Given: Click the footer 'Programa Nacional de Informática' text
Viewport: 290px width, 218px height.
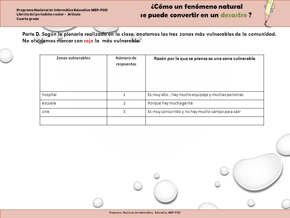Looking at the screenshot, I should (145, 213).
